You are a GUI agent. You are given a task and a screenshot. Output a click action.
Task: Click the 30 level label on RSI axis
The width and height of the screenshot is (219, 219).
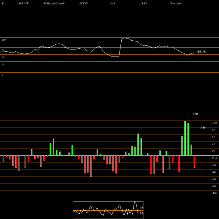(3, 64)
